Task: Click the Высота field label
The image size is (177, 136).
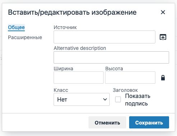Action: click(114, 69)
